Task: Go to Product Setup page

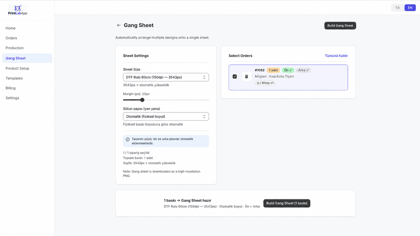Action: point(17,68)
